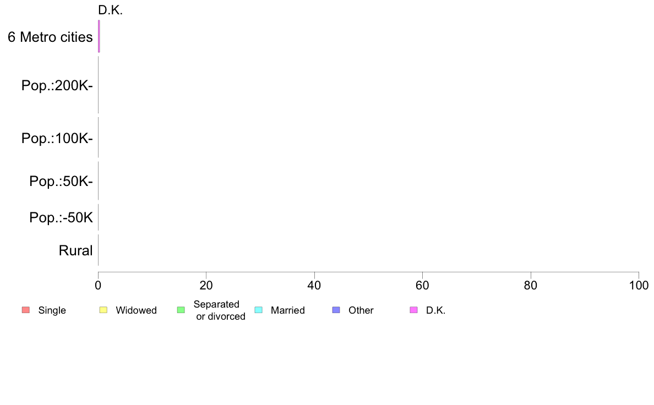
Task: Click the Separated or divorced green swatch
Action: [x=181, y=310]
